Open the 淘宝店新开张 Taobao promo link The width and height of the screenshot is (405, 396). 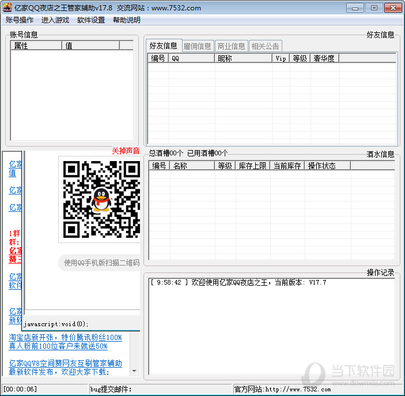pos(65,342)
